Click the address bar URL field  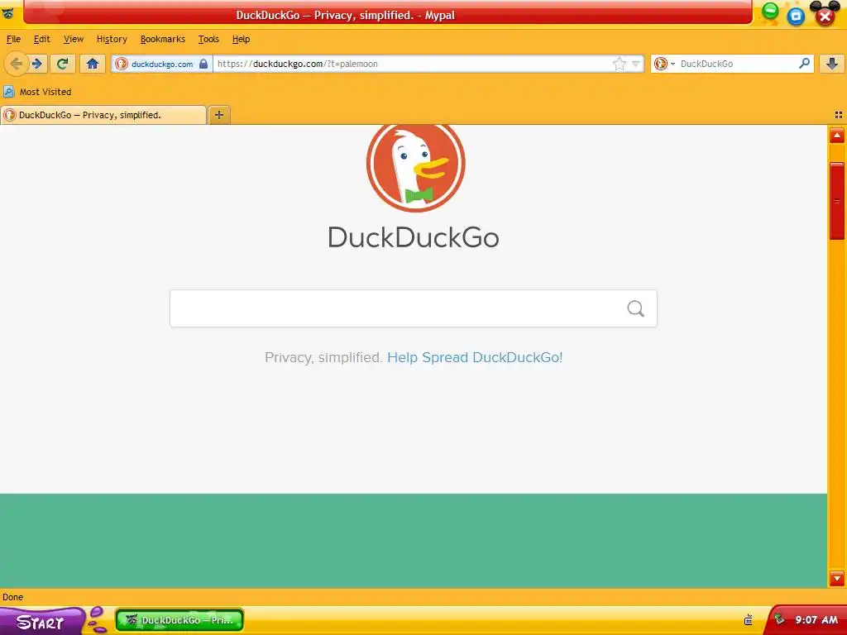(414, 64)
